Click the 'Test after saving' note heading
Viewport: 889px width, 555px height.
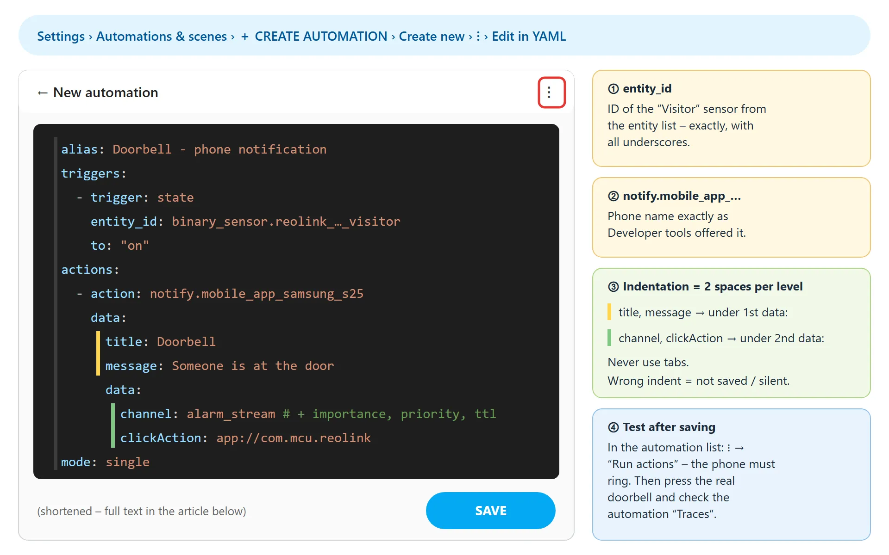[662, 427]
